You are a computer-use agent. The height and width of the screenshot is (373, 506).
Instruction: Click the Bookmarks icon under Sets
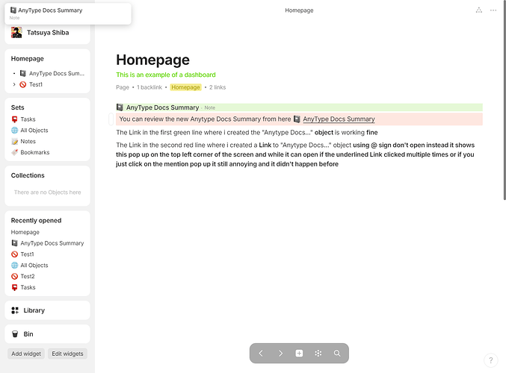click(x=14, y=152)
